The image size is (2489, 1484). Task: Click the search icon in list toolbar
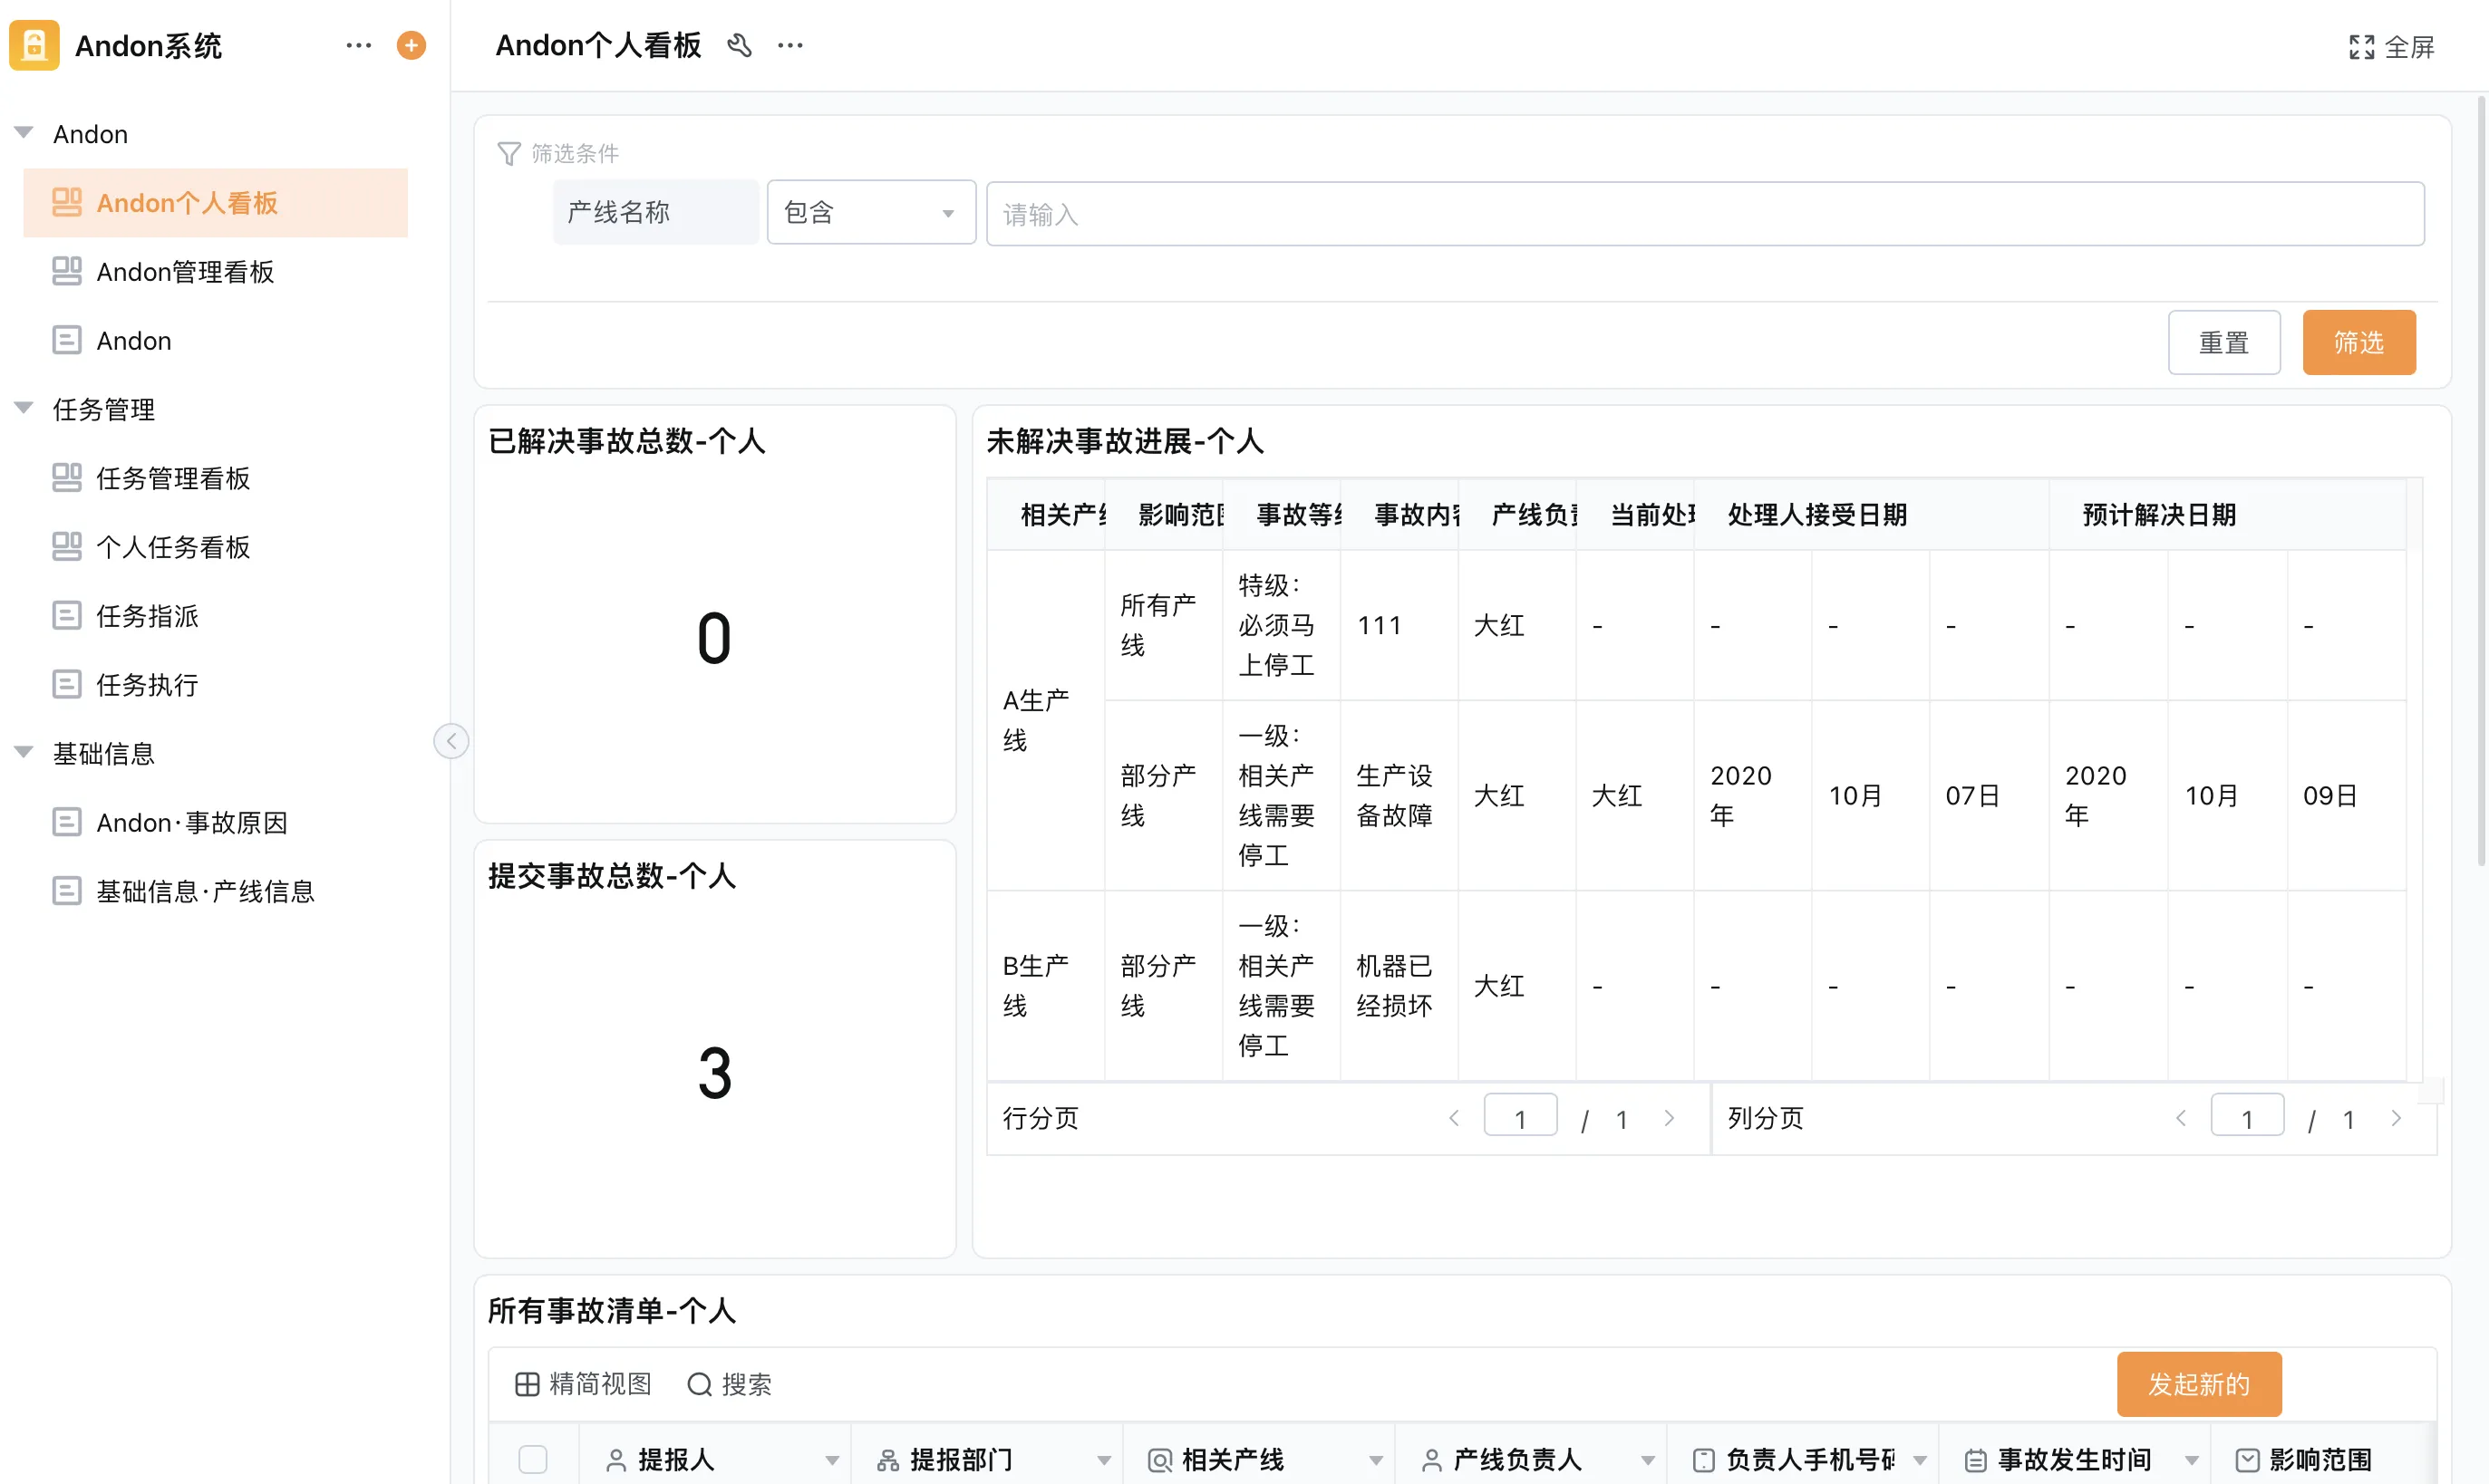pyautogui.click(x=699, y=1384)
